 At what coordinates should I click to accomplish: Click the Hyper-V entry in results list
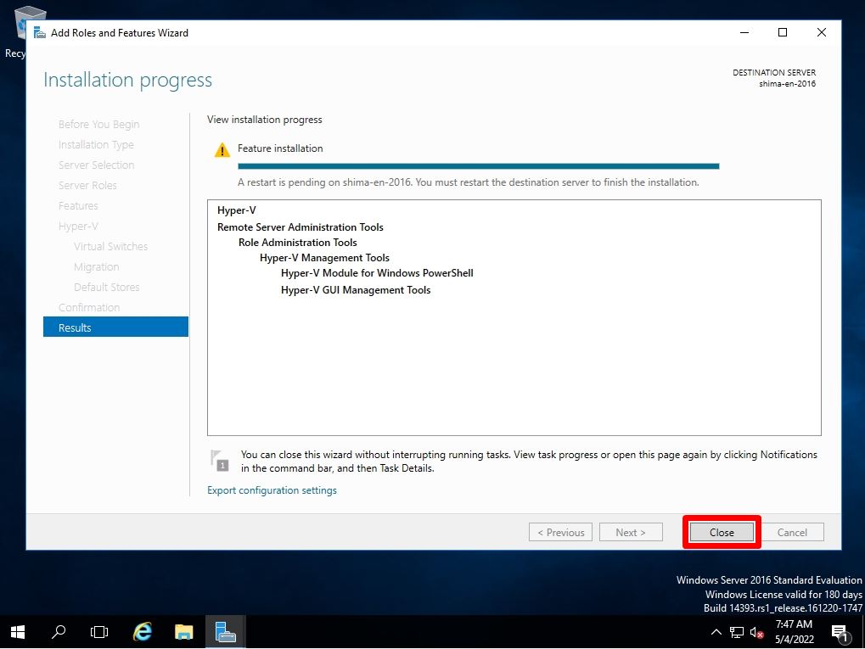(237, 210)
